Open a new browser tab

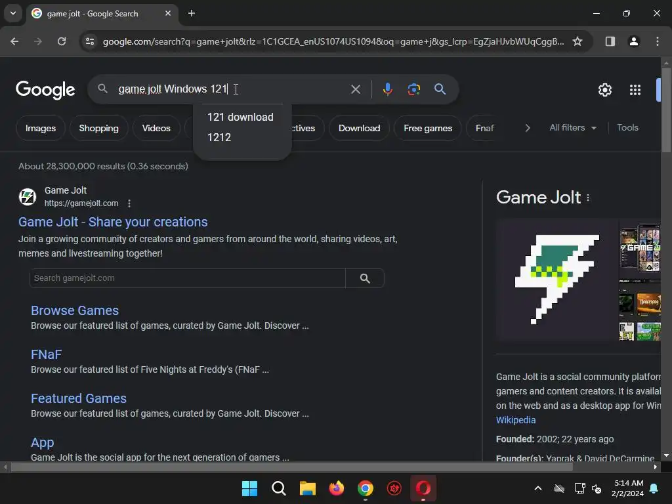pos(192,13)
